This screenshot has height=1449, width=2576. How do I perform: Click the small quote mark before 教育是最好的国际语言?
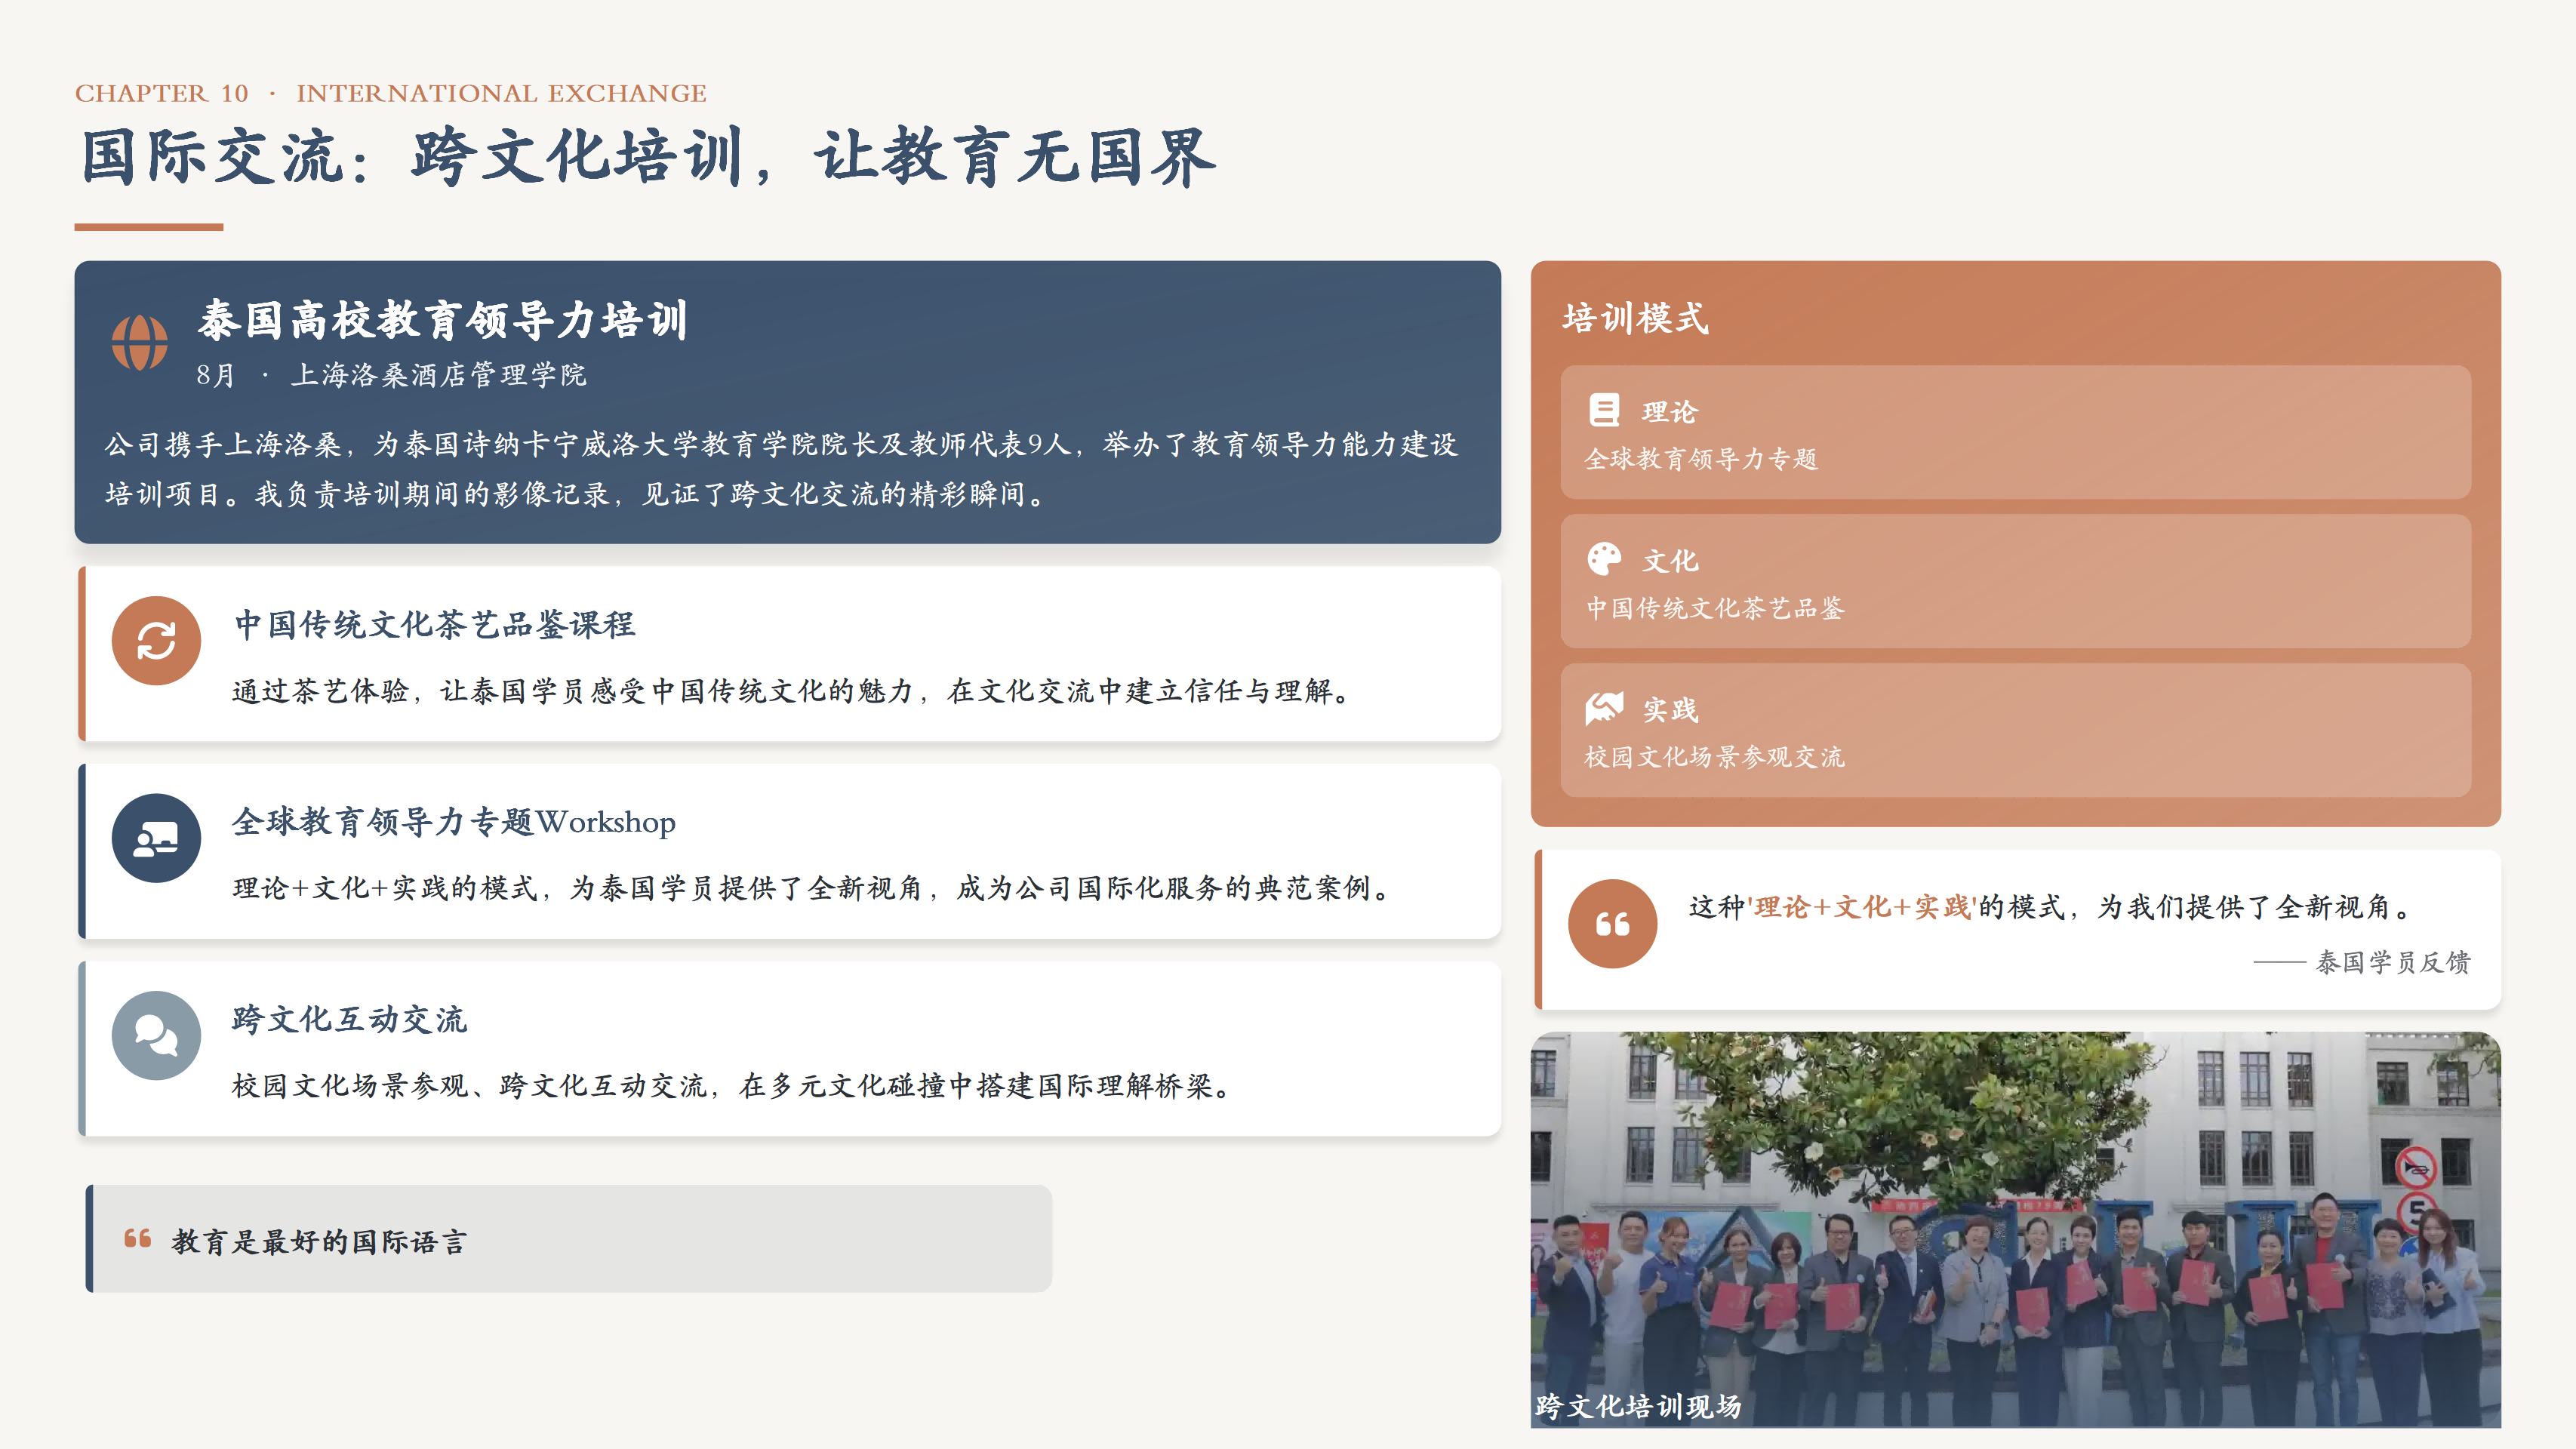pos(138,1239)
